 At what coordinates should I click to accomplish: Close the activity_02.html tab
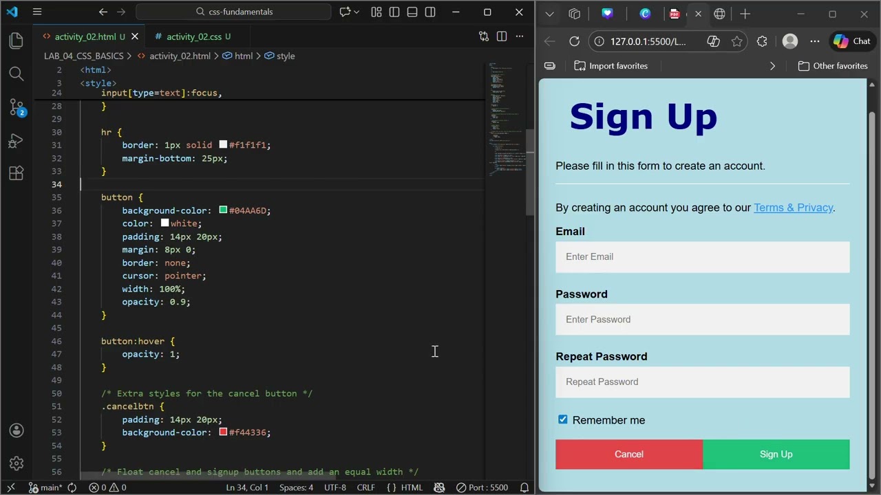(x=135, y=36)
